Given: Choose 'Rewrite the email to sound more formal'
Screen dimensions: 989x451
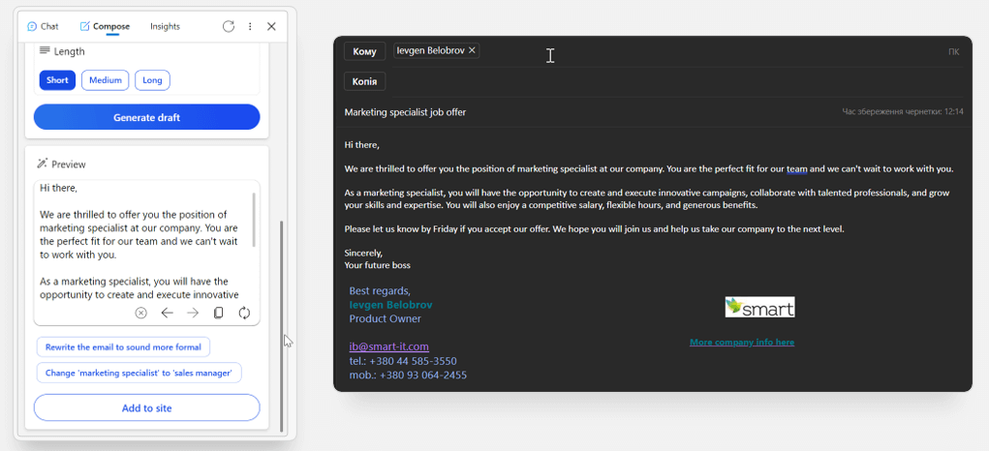Looking at the screenshot, I should point(123,346).
